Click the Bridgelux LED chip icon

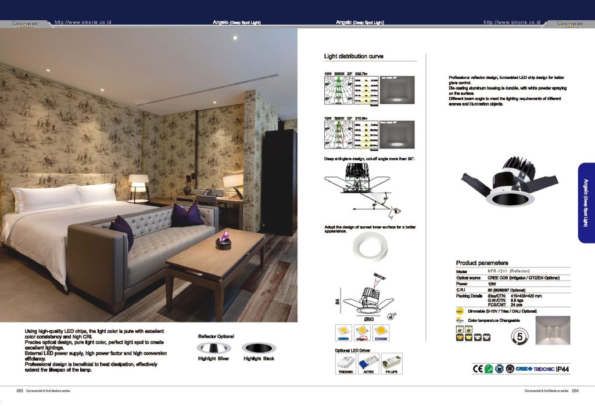[x=363, y=332]
